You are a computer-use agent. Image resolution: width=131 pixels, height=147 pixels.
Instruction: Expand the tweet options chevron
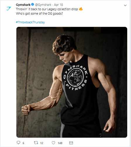point(125,5)
